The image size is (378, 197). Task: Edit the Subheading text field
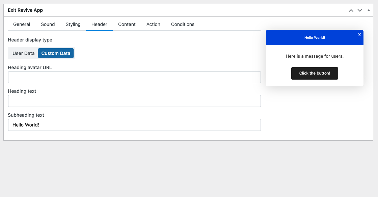pos(134,125)
